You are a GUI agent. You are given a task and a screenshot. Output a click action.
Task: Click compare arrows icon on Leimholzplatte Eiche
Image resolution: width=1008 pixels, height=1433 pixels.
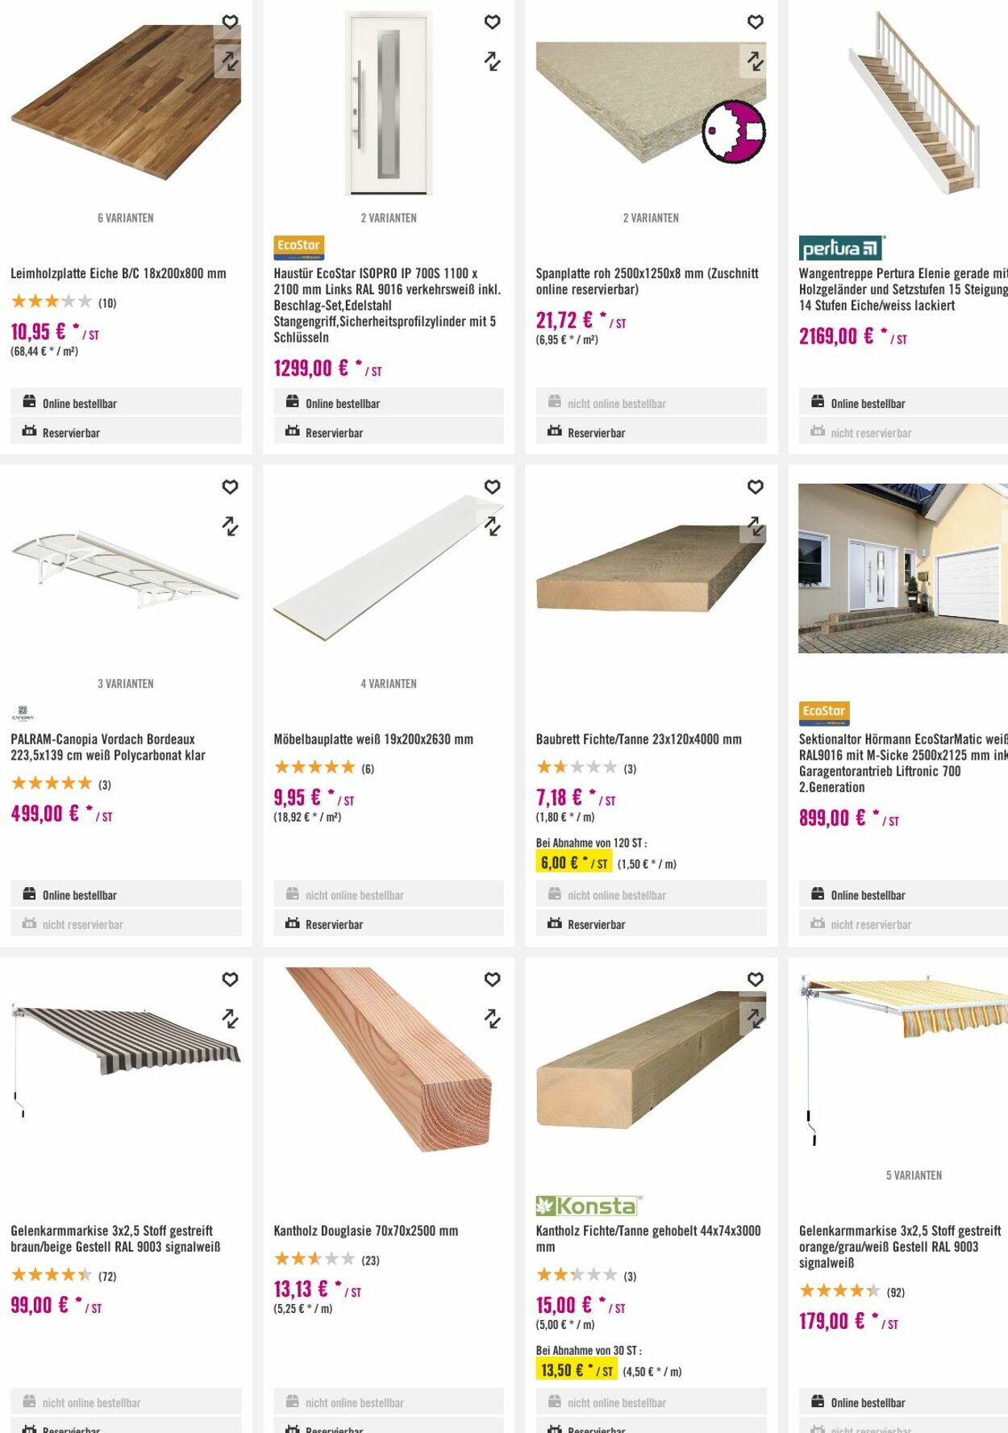pos(230,60)
